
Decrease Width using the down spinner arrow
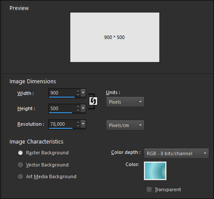point(78,95)
